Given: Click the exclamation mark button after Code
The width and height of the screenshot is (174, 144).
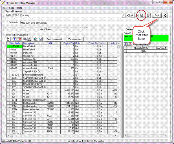Looking at the screenshot, I should coord(124,15).
